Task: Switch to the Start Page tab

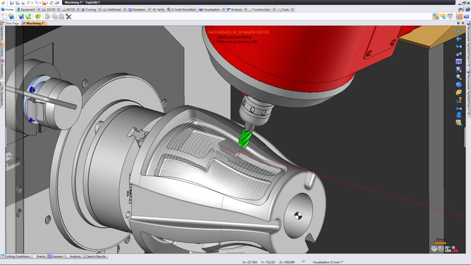Action: click(x=12, y=23)
